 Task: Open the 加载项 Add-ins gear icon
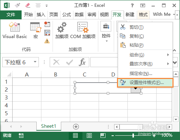(62, 31)
